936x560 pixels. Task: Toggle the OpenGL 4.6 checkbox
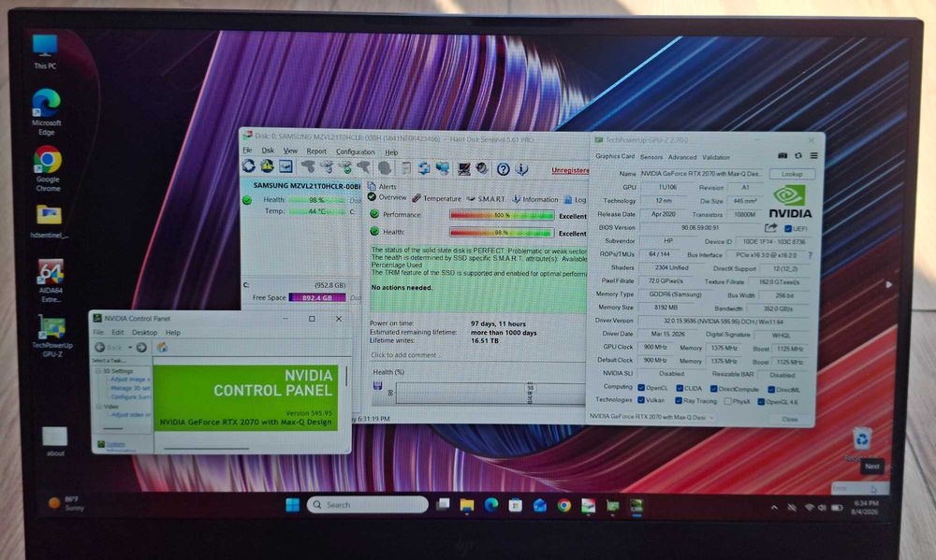coord(760,402)
